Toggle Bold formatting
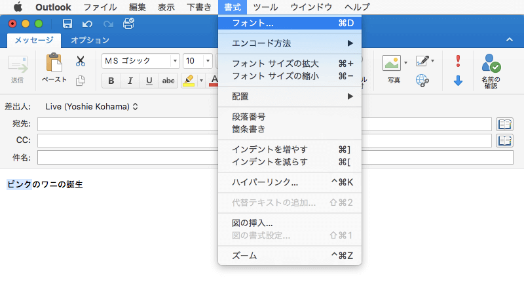Screen dimensions: 524x295 point(111,81)
